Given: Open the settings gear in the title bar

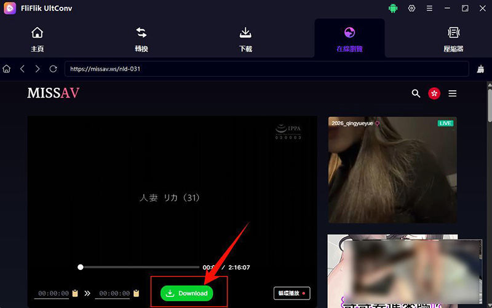Looking at the screenshot, I should tap(411, 9).
